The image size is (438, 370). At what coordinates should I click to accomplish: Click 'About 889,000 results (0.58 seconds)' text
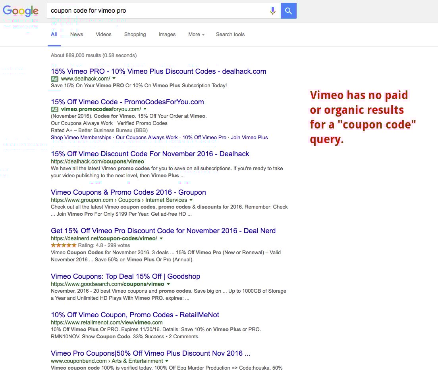(94, 55)
